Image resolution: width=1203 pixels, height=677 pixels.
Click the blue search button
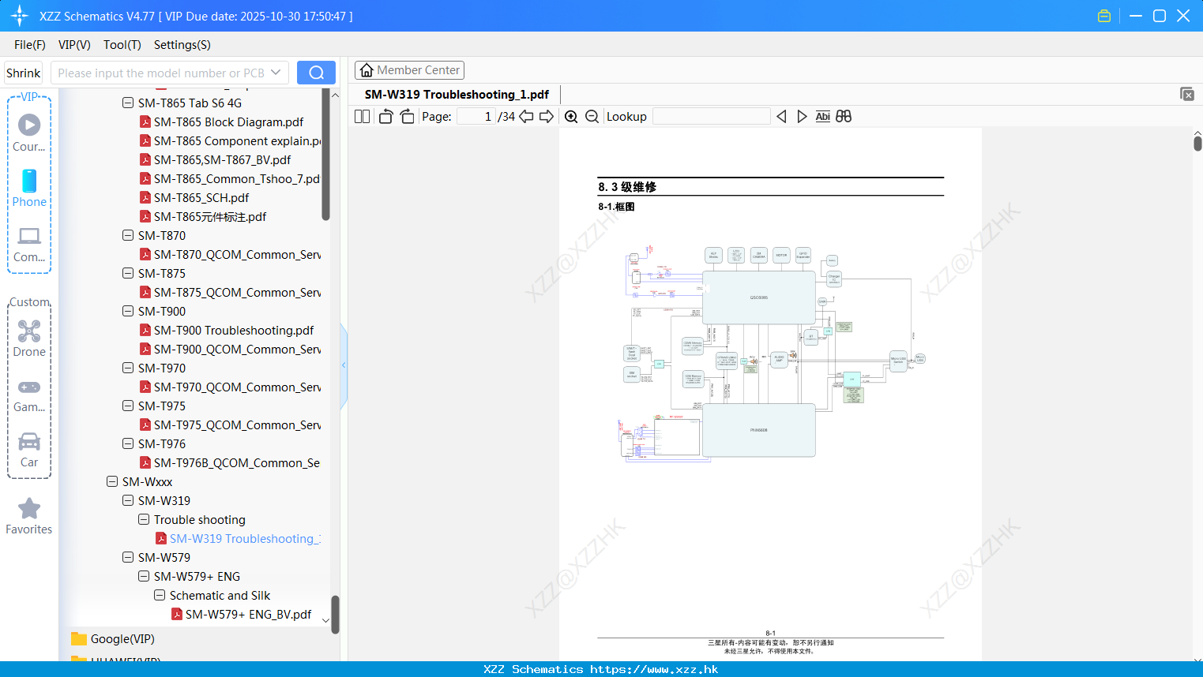[316, 73]
